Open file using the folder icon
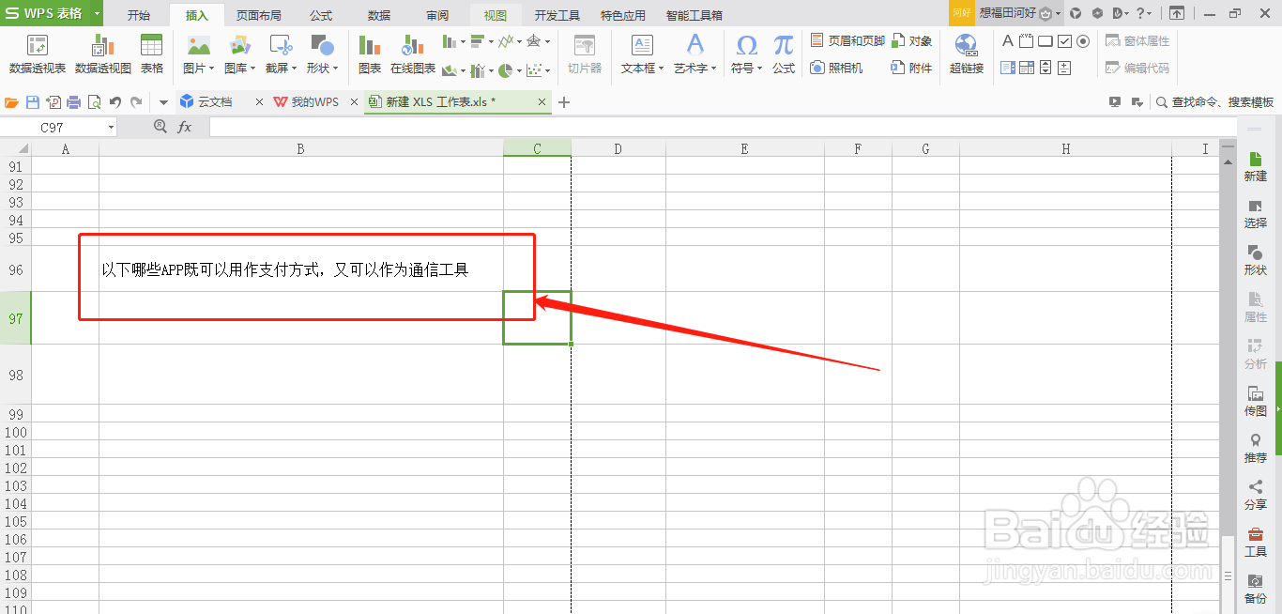 (12, 102)
